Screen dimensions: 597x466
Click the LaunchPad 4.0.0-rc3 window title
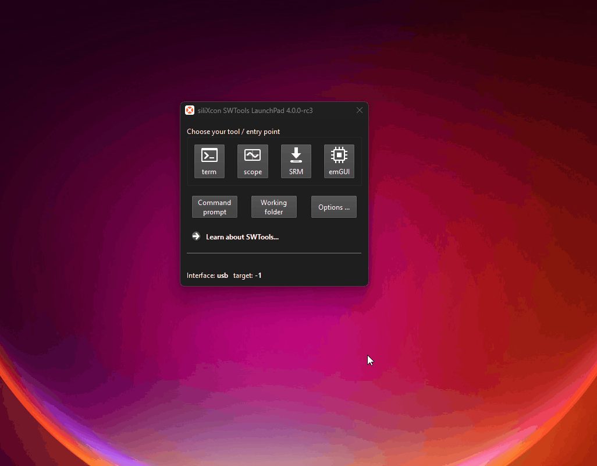pyautogui.click(x=255, y=111)
